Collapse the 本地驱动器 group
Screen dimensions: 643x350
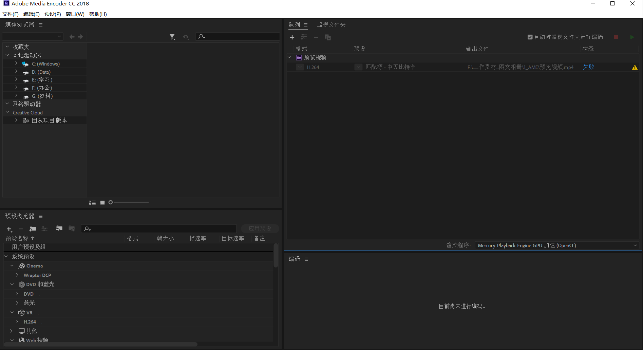click(7, 55)
